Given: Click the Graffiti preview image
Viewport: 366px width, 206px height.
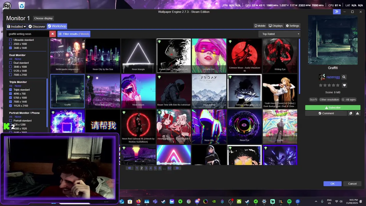Looking at the screenshot, I should (333, 40).
